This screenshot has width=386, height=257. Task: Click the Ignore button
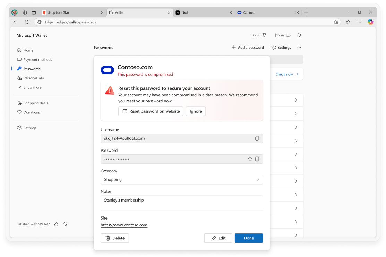[196, 111]
